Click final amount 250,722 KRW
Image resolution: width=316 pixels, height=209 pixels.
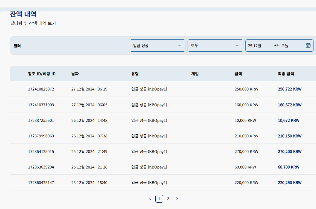click(x=290, y=89)
